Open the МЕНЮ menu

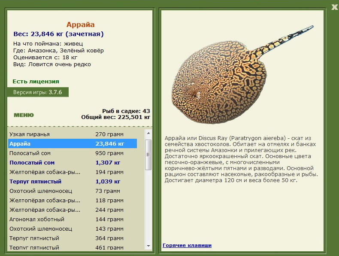(x=24, y=115)
